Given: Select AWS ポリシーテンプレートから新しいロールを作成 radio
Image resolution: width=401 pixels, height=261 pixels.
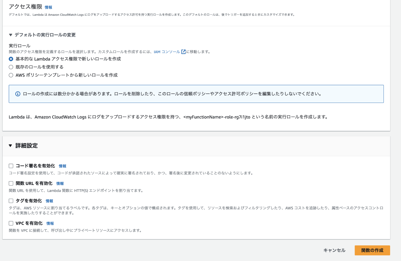Looking at the screenshot, I should tap(11, 75).
